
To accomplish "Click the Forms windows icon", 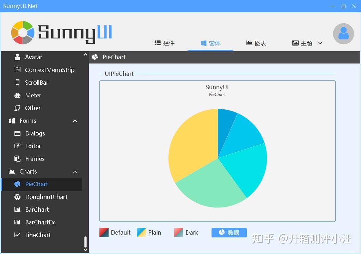I will [x=12, y=121].
